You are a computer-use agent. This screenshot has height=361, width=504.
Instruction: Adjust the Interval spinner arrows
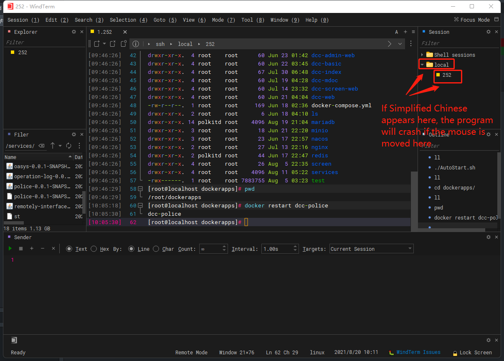click(296, 249)
